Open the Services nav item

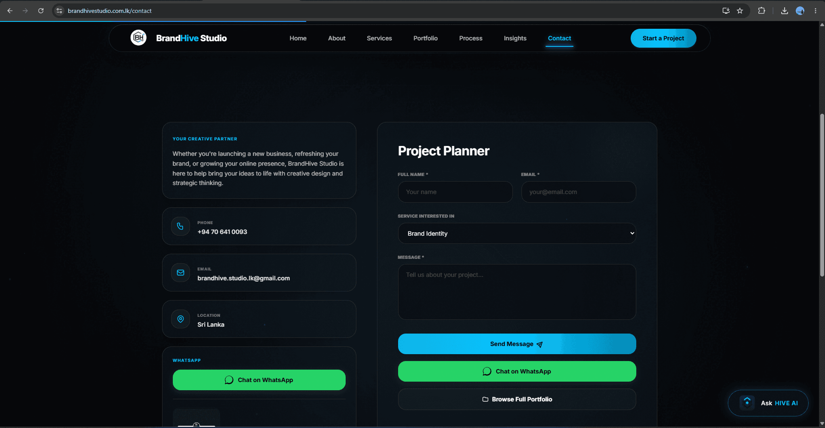(x=379, y=38)
